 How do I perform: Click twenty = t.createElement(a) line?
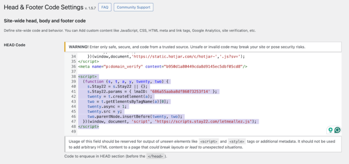click(120, 96)
